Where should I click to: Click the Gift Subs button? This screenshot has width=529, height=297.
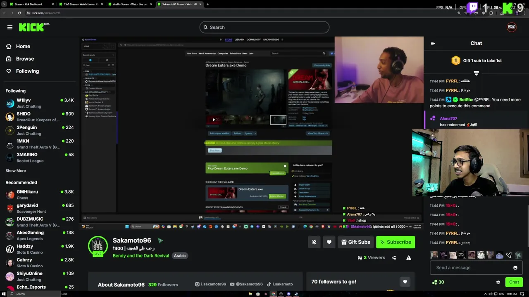[355, 242]
